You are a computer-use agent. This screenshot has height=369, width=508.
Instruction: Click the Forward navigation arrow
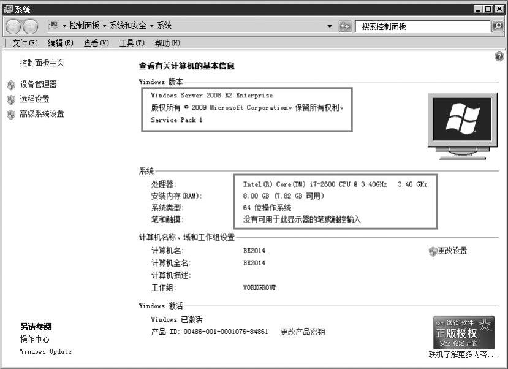tap(31, 26)
